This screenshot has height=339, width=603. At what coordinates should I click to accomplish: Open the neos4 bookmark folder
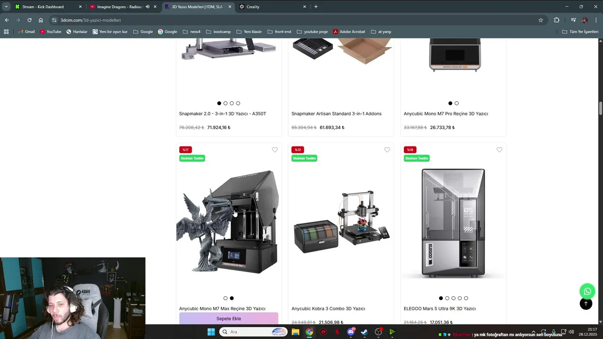191,32
